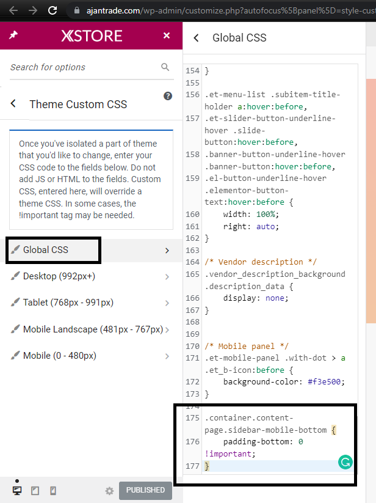This screenshot has width=376, height=503.
Task: Click '.vendor_description_background' selector line
Action: (x=275, y=274)
